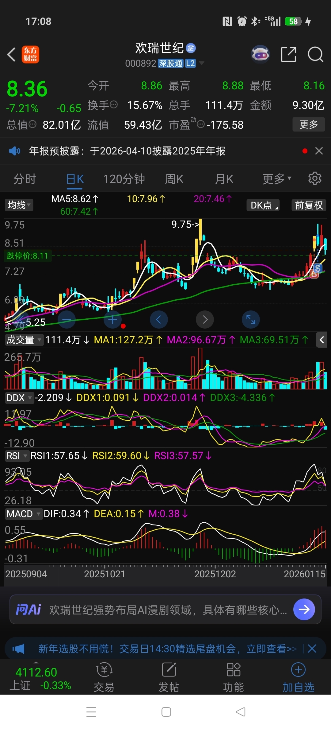Tap MA5:8.62 moving average value
Image resolution: width=331 pixels, height=729 pixels.
point(75,199)
